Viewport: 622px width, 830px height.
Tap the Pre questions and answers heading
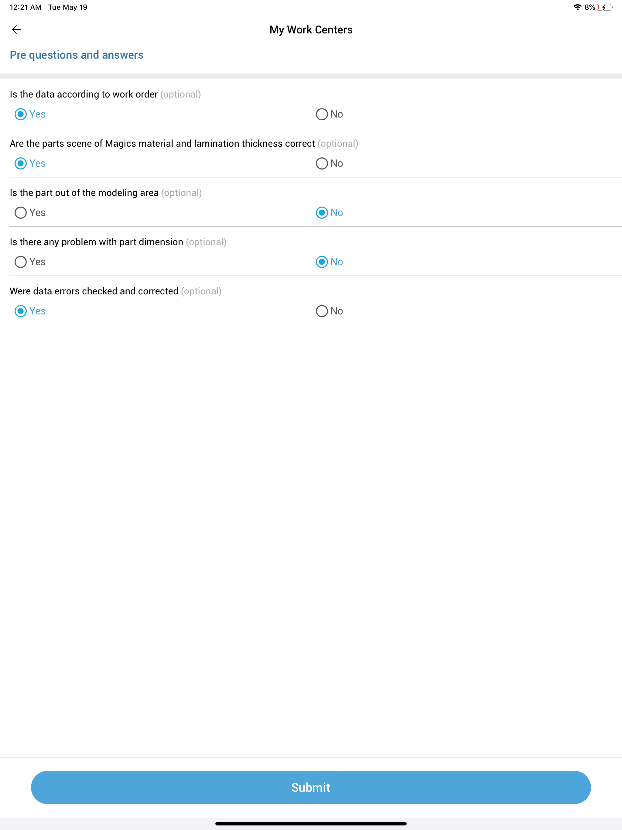coord(77,55)
